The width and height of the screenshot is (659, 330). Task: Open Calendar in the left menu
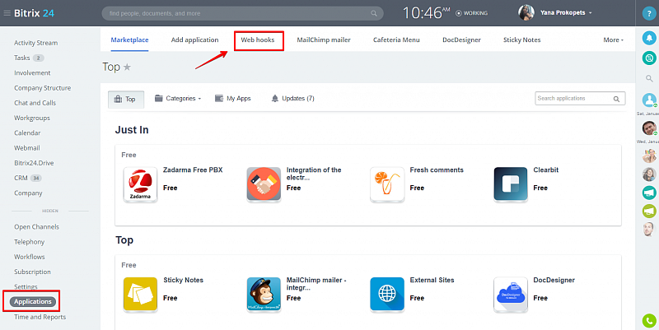27,132
